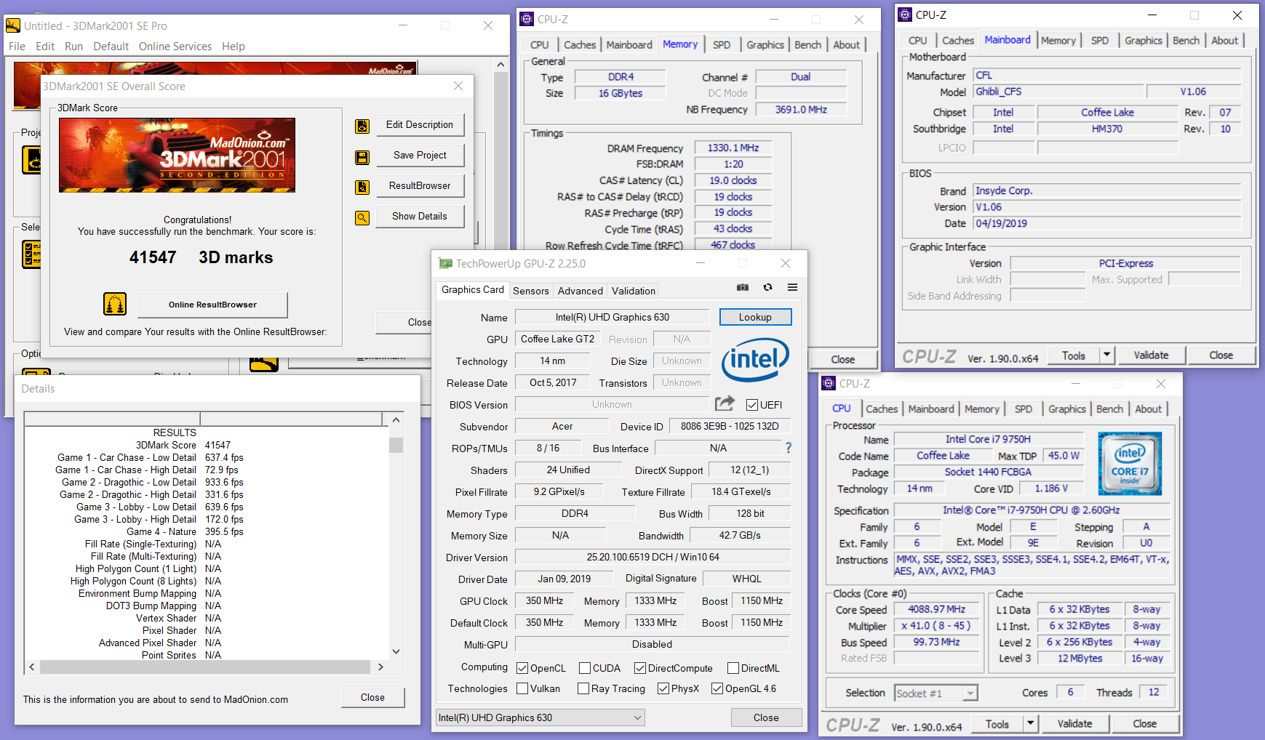Toggle the OpenGL 4.6 checkbox
Image resolution: width=1265 pixels, height=740 pixels.
[717, 688]
